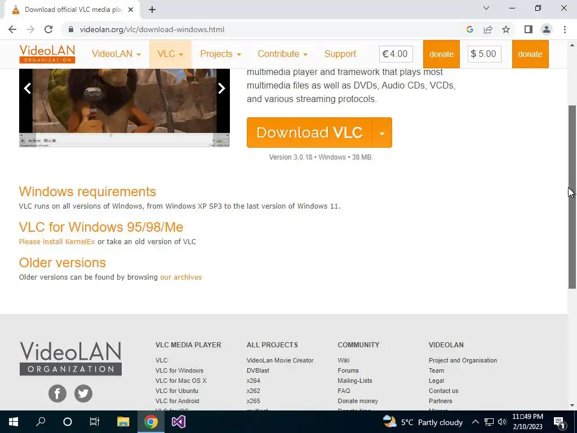Open dropdown arrow beside Download VLC
577x433 pixels.
point(383,132)
